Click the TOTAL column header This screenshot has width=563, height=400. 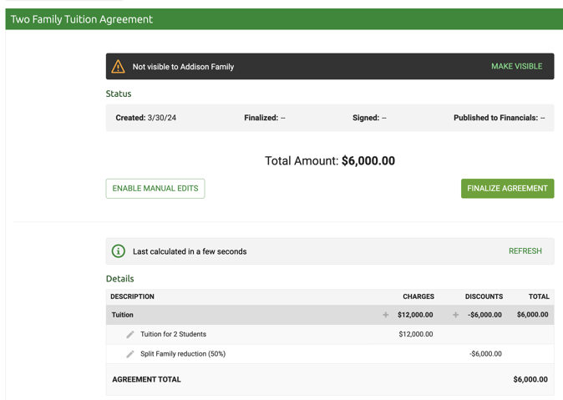pyautogui.click(x=539, y=296)
